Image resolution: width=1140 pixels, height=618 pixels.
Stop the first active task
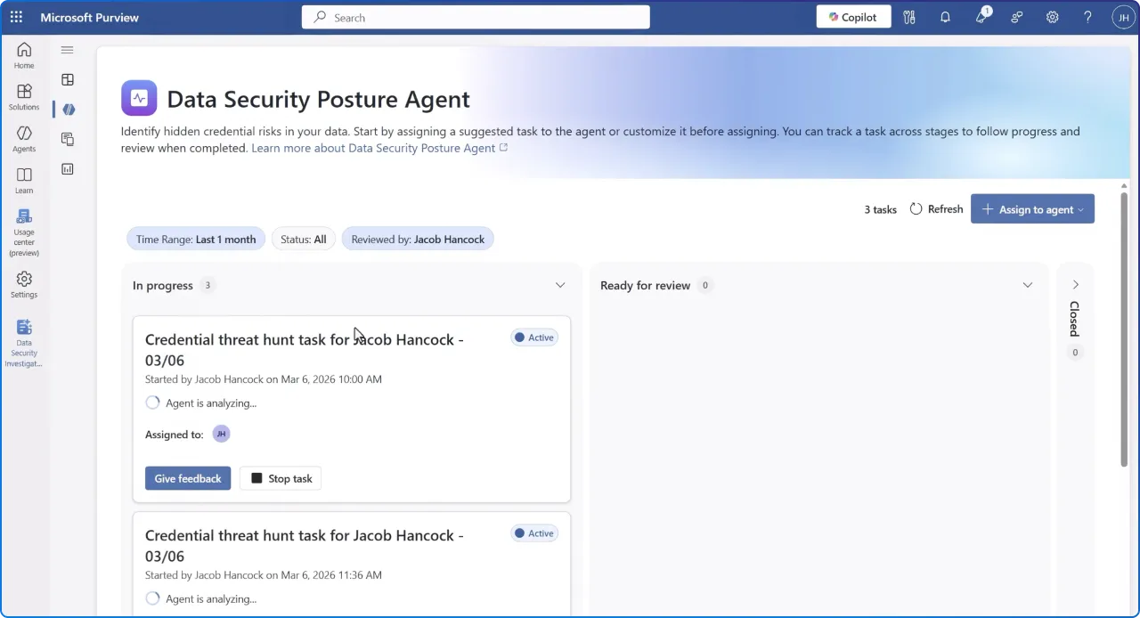click(x=280, y=478)
